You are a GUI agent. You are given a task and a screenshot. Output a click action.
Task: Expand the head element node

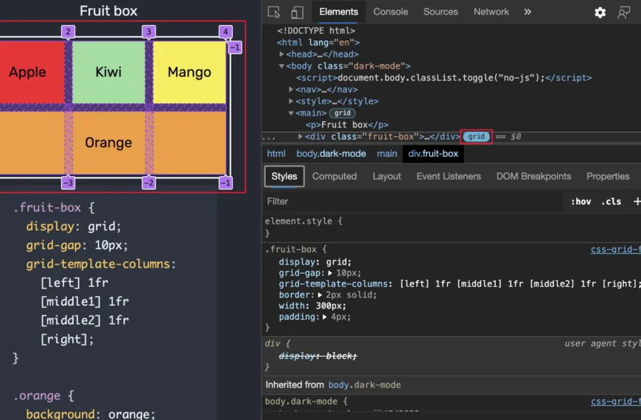[281, 54]
